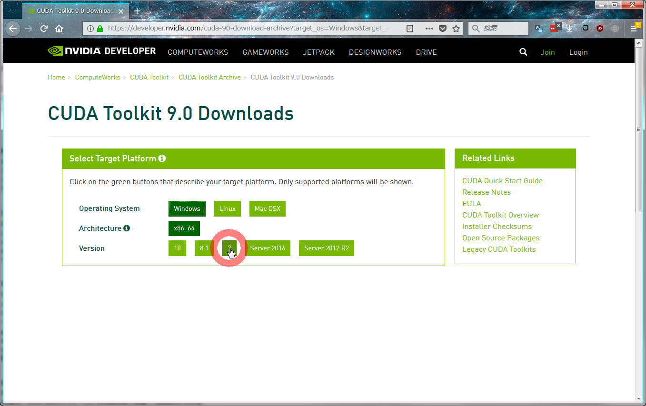Click the green padlock security icon

[100, 29]
